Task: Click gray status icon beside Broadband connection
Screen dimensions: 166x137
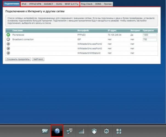Action: pyautogui.click(x=8, y=39)
